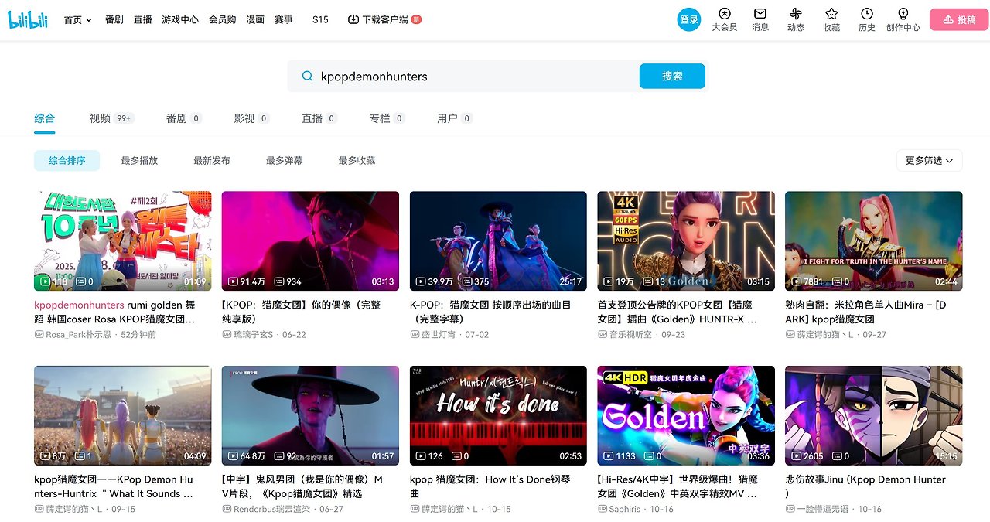Expand the 首页 dropdown menu

pyautogui.click(x=78, y=19)
